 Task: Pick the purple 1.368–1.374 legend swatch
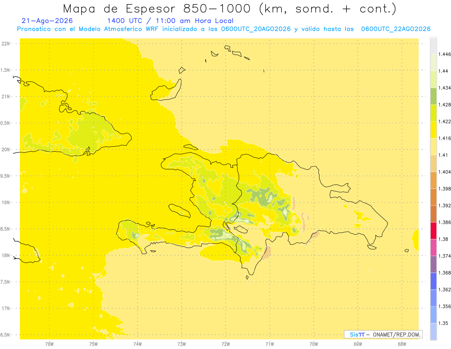pos(433,264)
